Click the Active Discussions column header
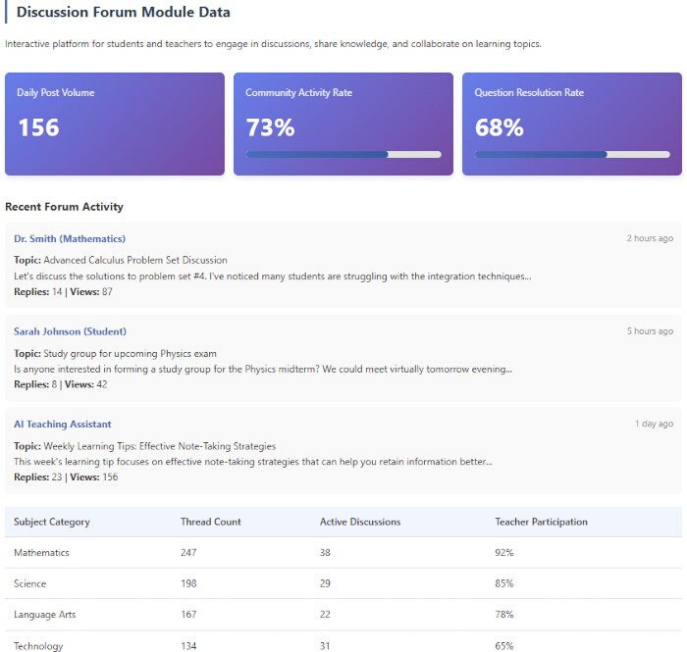 (360, 522)
